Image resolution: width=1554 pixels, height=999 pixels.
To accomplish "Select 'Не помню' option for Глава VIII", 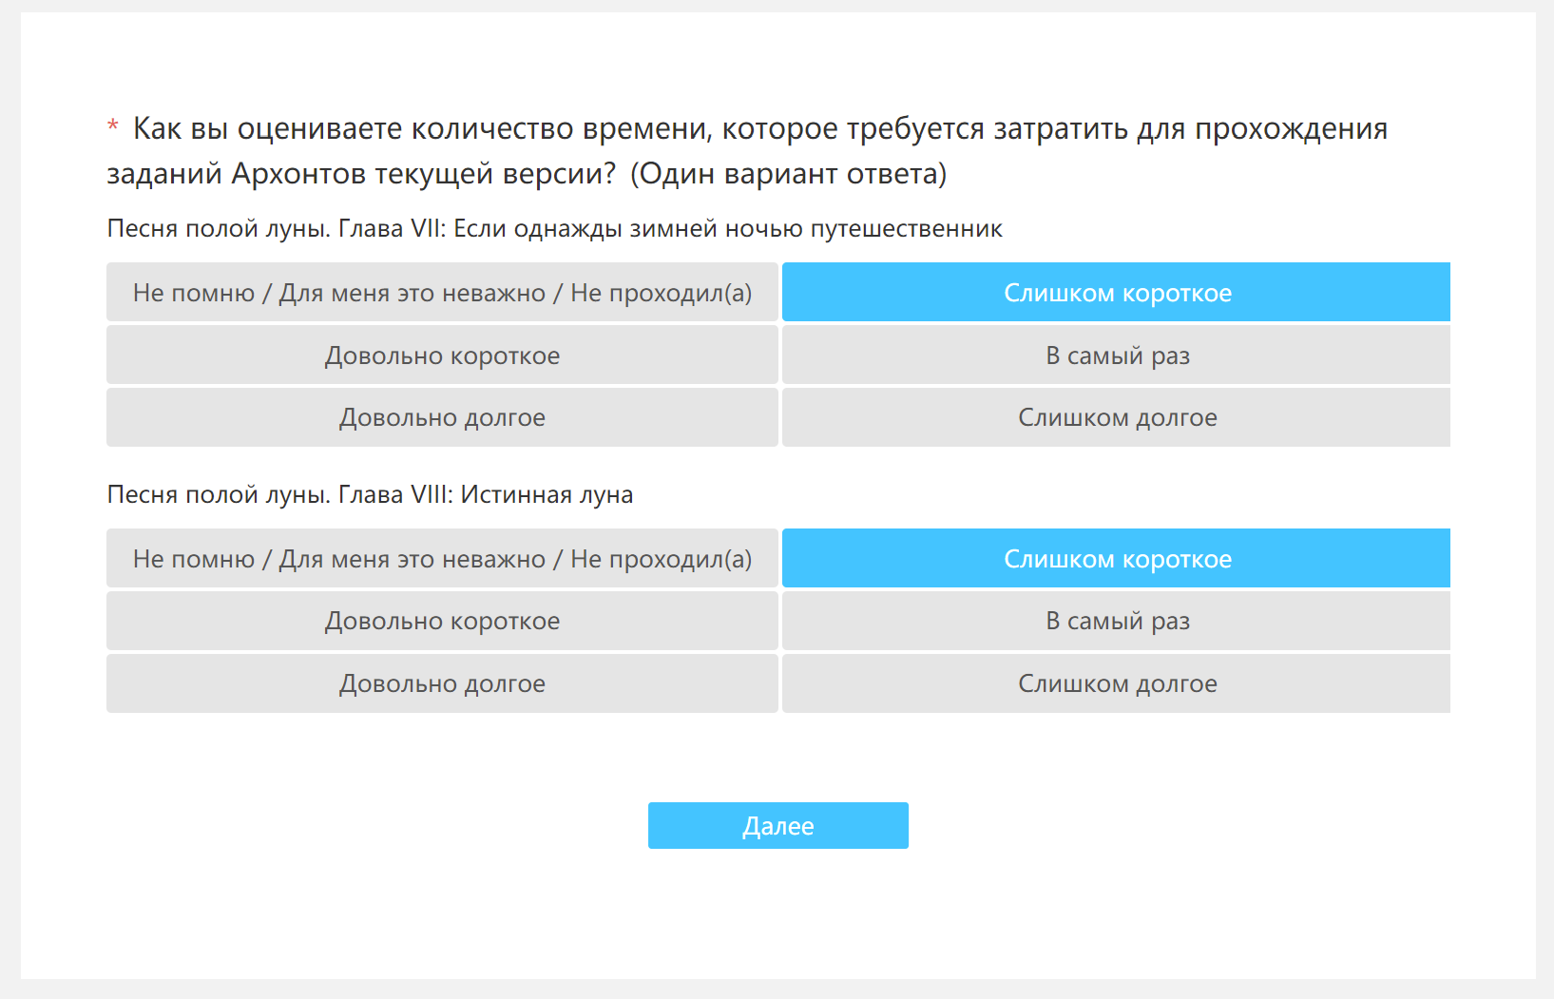I will [442, 558].
